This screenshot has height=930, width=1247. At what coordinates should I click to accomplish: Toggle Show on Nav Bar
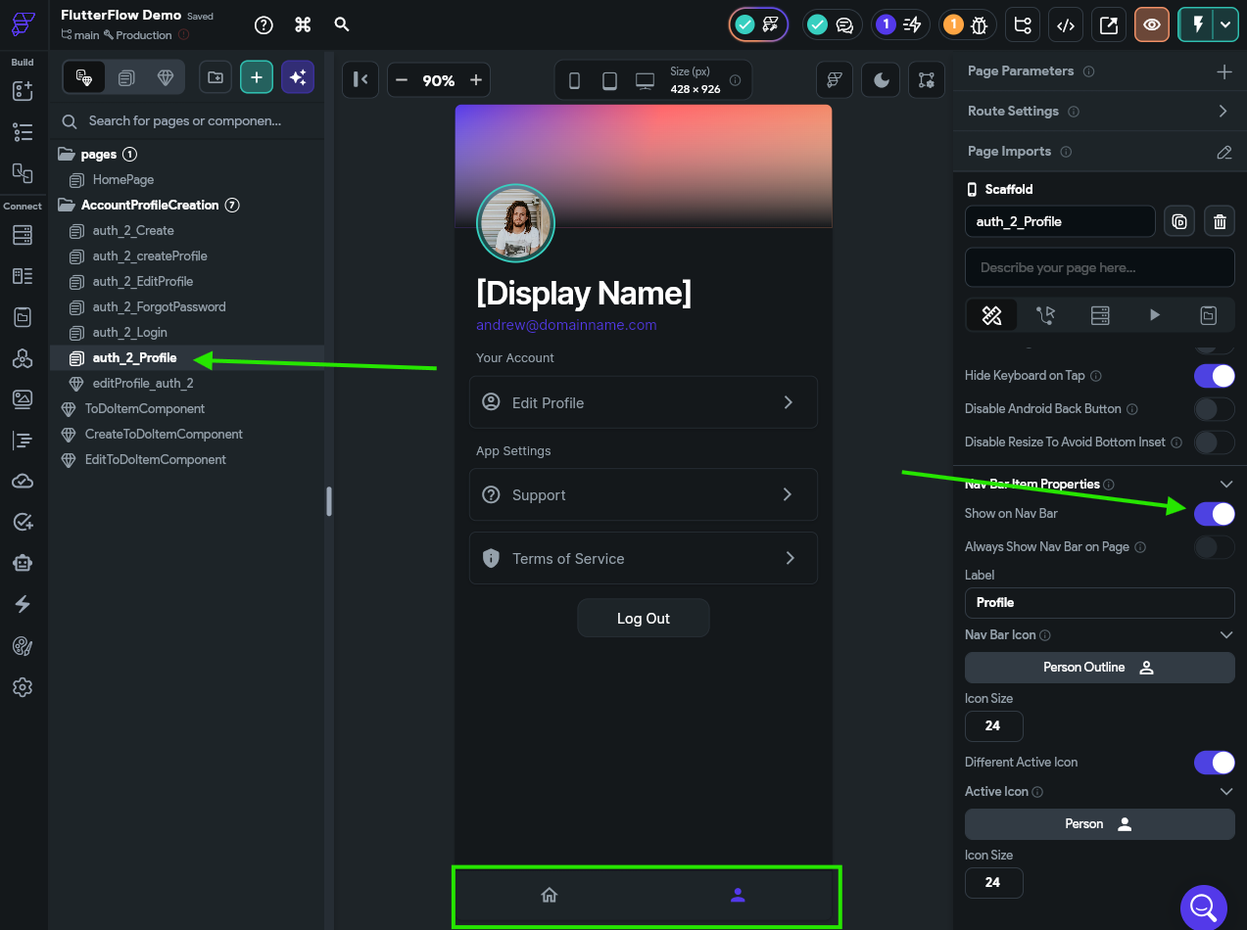pyautogui.click(x=1215, y=513)
